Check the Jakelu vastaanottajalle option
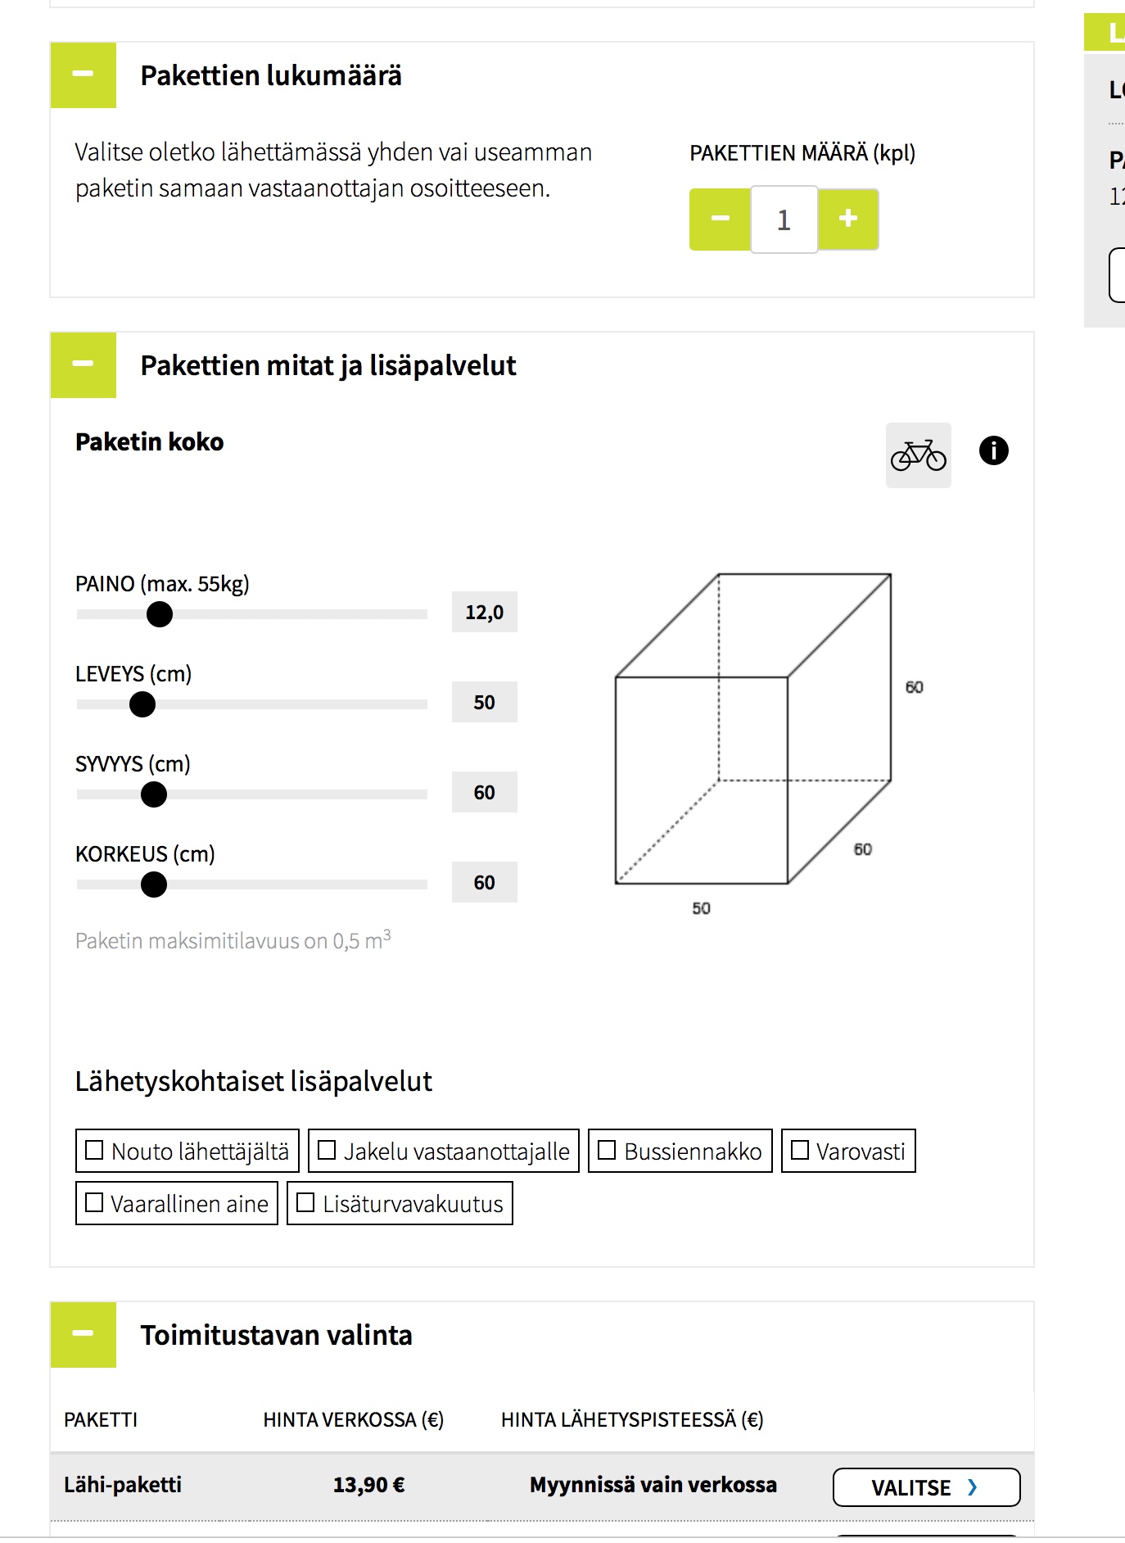Viewport: 1125px width, 1543px height. point(327,1151)
